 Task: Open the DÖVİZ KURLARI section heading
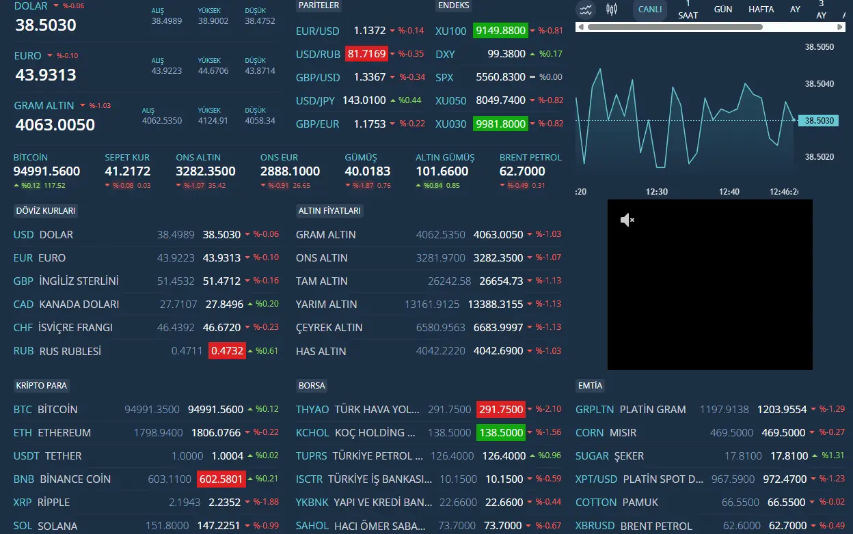[x=46, y=211]
